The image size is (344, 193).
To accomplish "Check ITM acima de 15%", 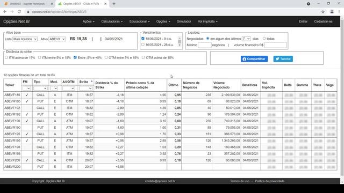I will click(x=6, y=57).
